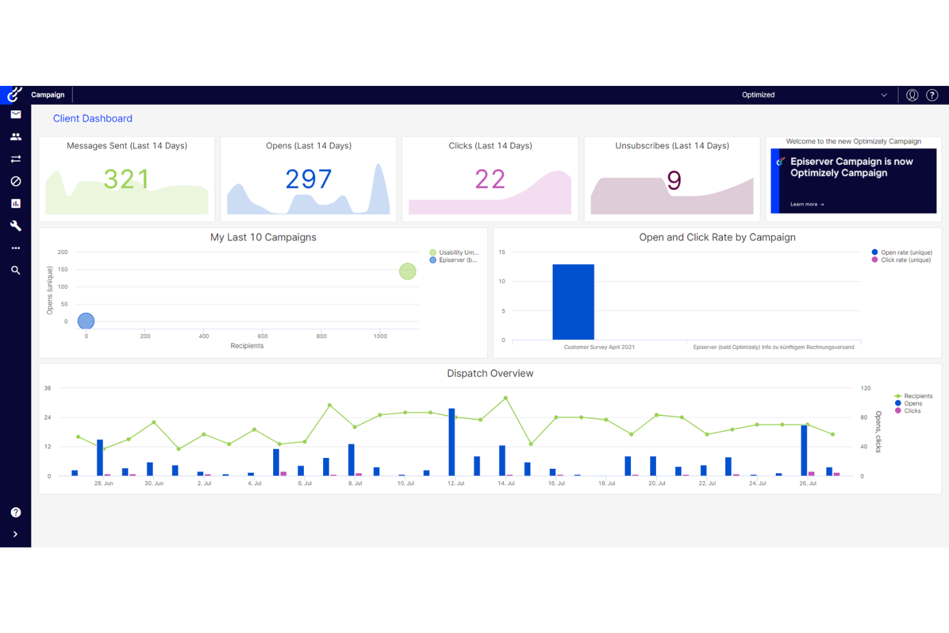Click the blue bubble in My Last 10 Campaigns
This screenshot has width=949, height=633.
coord(86,321)
